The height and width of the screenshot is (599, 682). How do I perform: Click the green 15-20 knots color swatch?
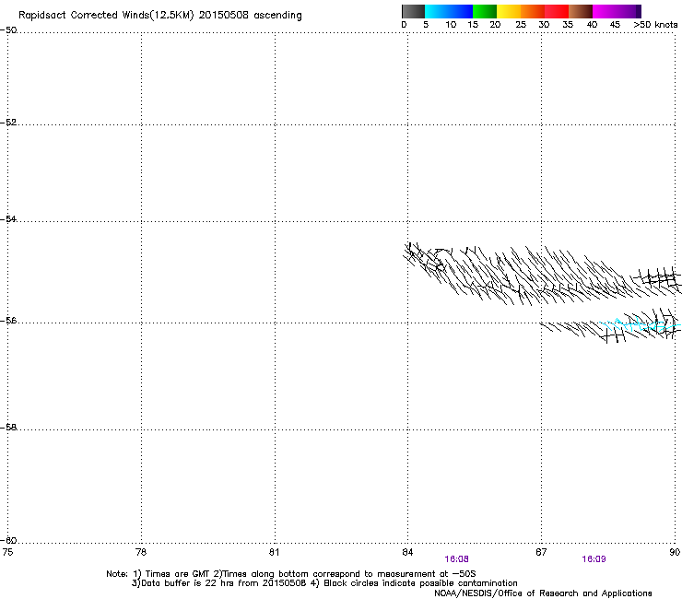point(485,11)
